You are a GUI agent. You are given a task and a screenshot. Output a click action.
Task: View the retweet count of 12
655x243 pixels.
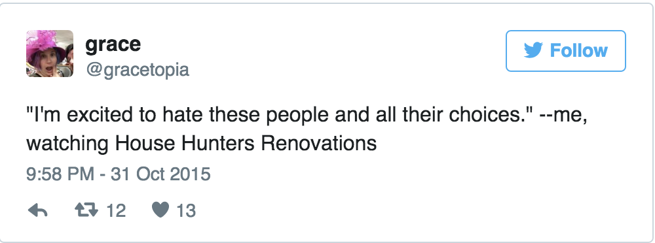116,211
